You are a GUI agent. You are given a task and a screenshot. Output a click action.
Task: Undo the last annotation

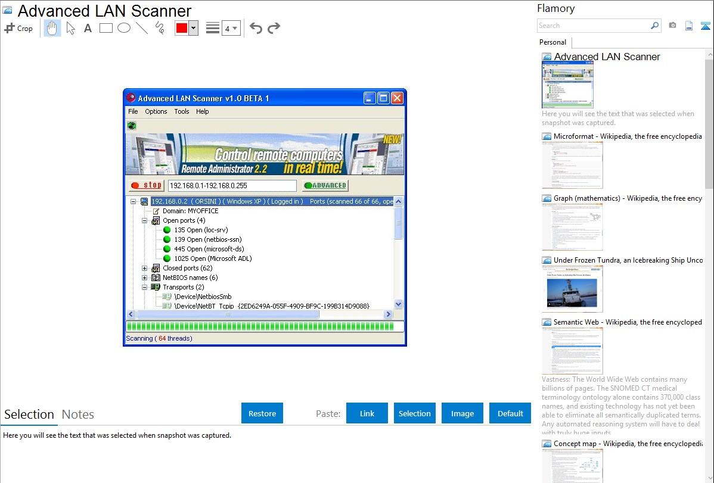[x=256, y=28]
